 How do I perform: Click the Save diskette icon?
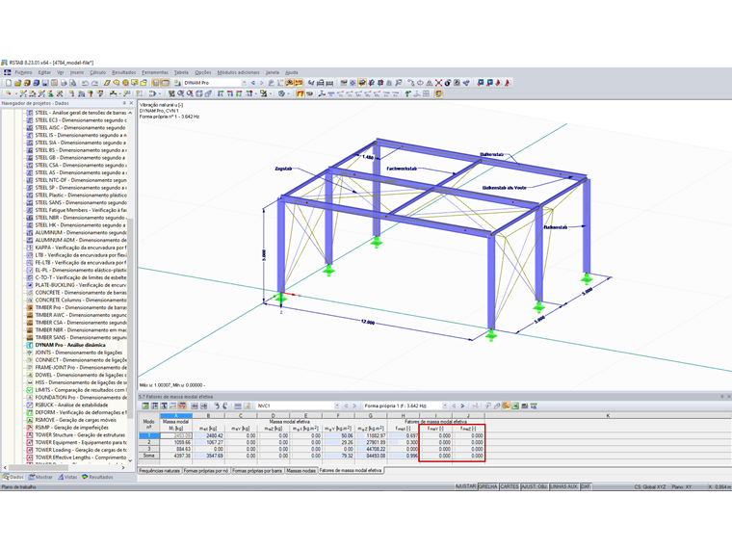pos(45,83)
